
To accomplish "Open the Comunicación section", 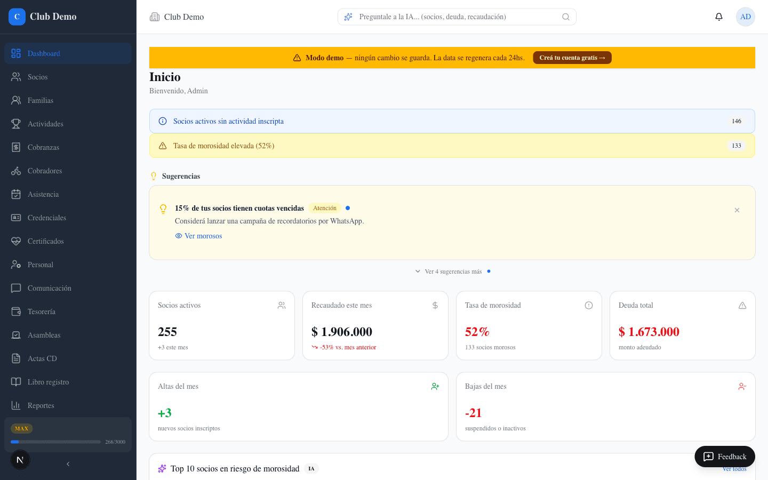I will coord(49,288).
